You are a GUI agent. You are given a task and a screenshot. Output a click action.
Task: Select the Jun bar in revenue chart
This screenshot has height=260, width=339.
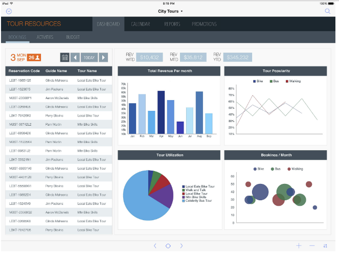pyautogui.click(x=180, y=128)
